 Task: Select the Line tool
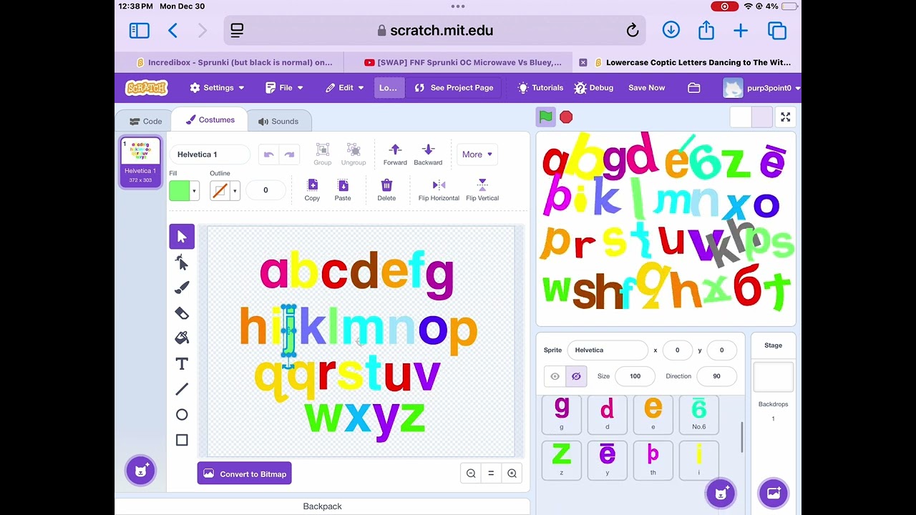[182, 389]
